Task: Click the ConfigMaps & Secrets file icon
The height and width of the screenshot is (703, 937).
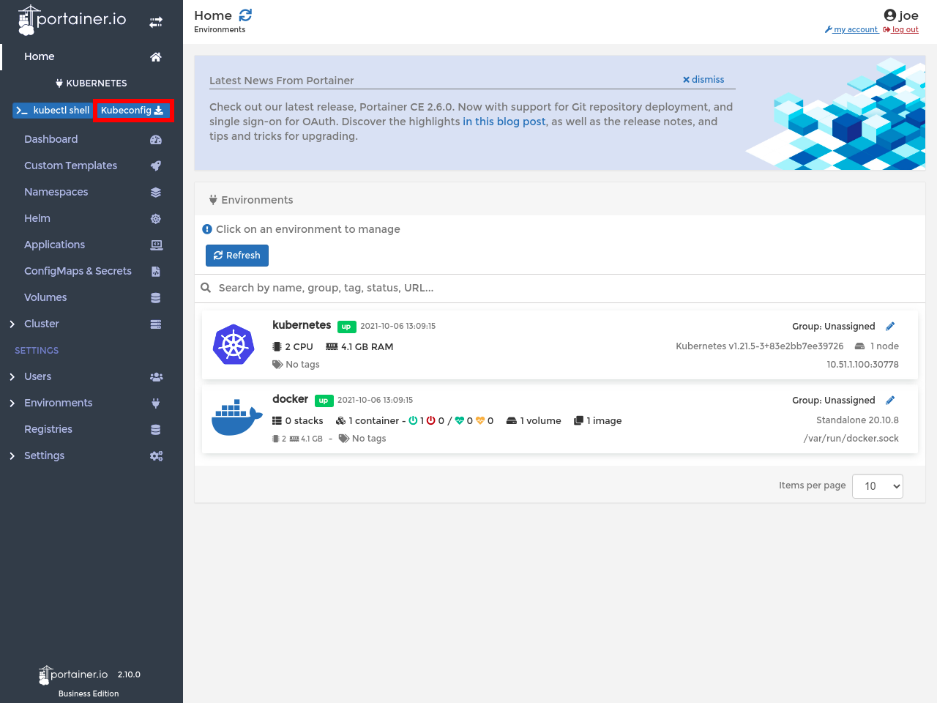Action: (x=156, y=272)
